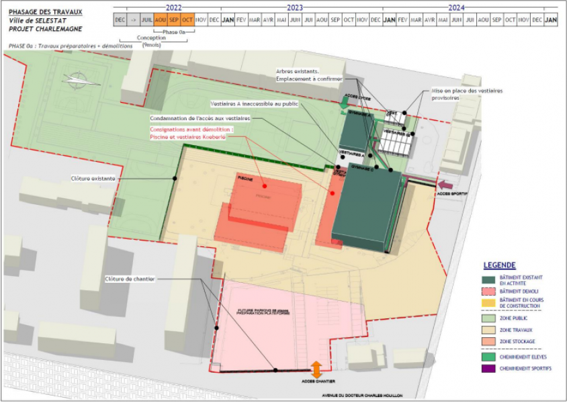Click the hatched vestiaires provisoires block

pos(395,142)
